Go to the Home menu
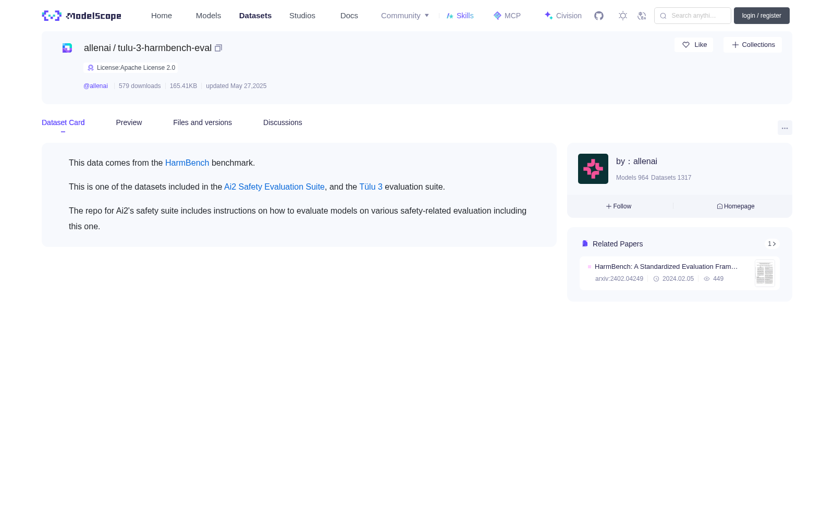The image size is (834, 521). coord(162,16)
